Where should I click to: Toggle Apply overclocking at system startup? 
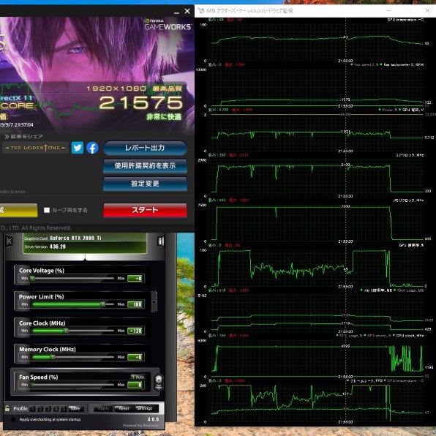[x=12, y=419]
